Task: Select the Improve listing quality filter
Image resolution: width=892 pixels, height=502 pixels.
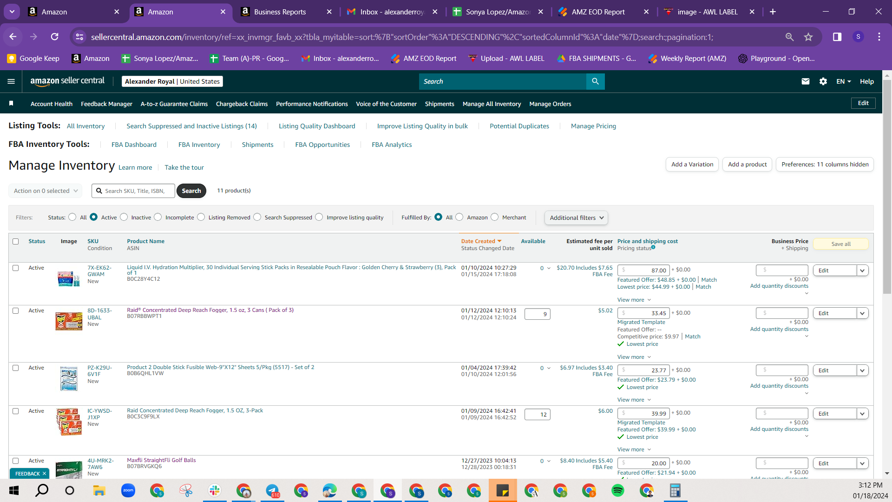Action: pyautogui.click(x=319, y=217)
